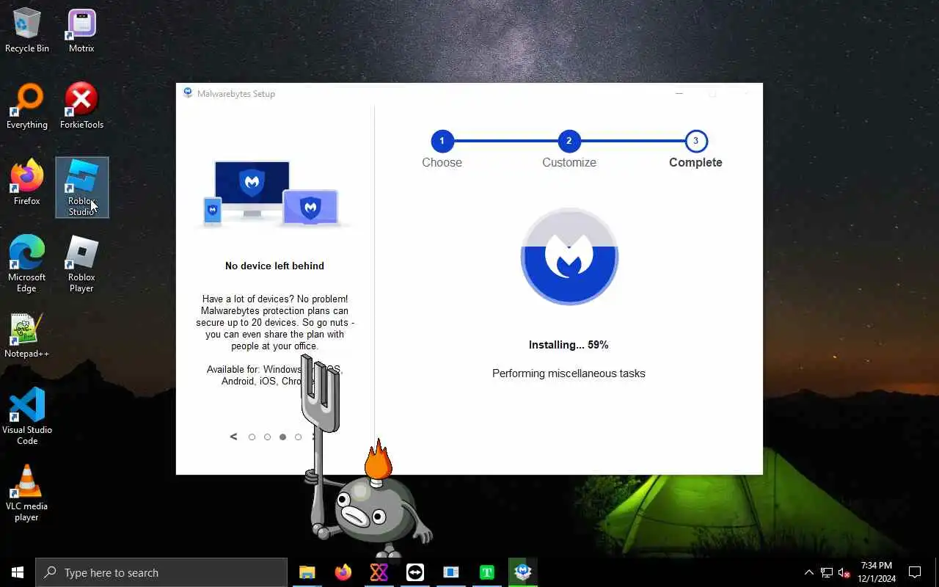The height and width of the screenshot is (587, 939).
Task: Select the Roblox Studio desktop icon
Action: click(x=81, y=188)
